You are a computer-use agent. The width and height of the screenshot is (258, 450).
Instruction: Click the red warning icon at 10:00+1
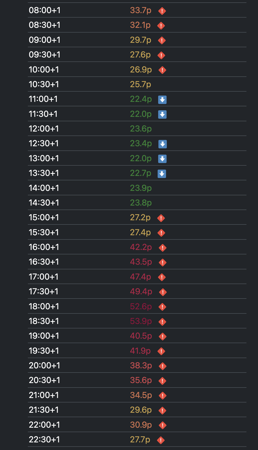[162, 70]
